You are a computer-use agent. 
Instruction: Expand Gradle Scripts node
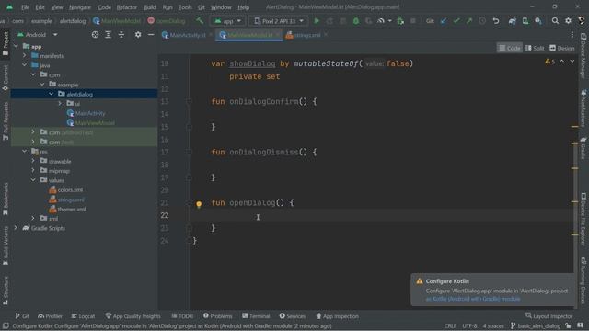coord(16,228)
